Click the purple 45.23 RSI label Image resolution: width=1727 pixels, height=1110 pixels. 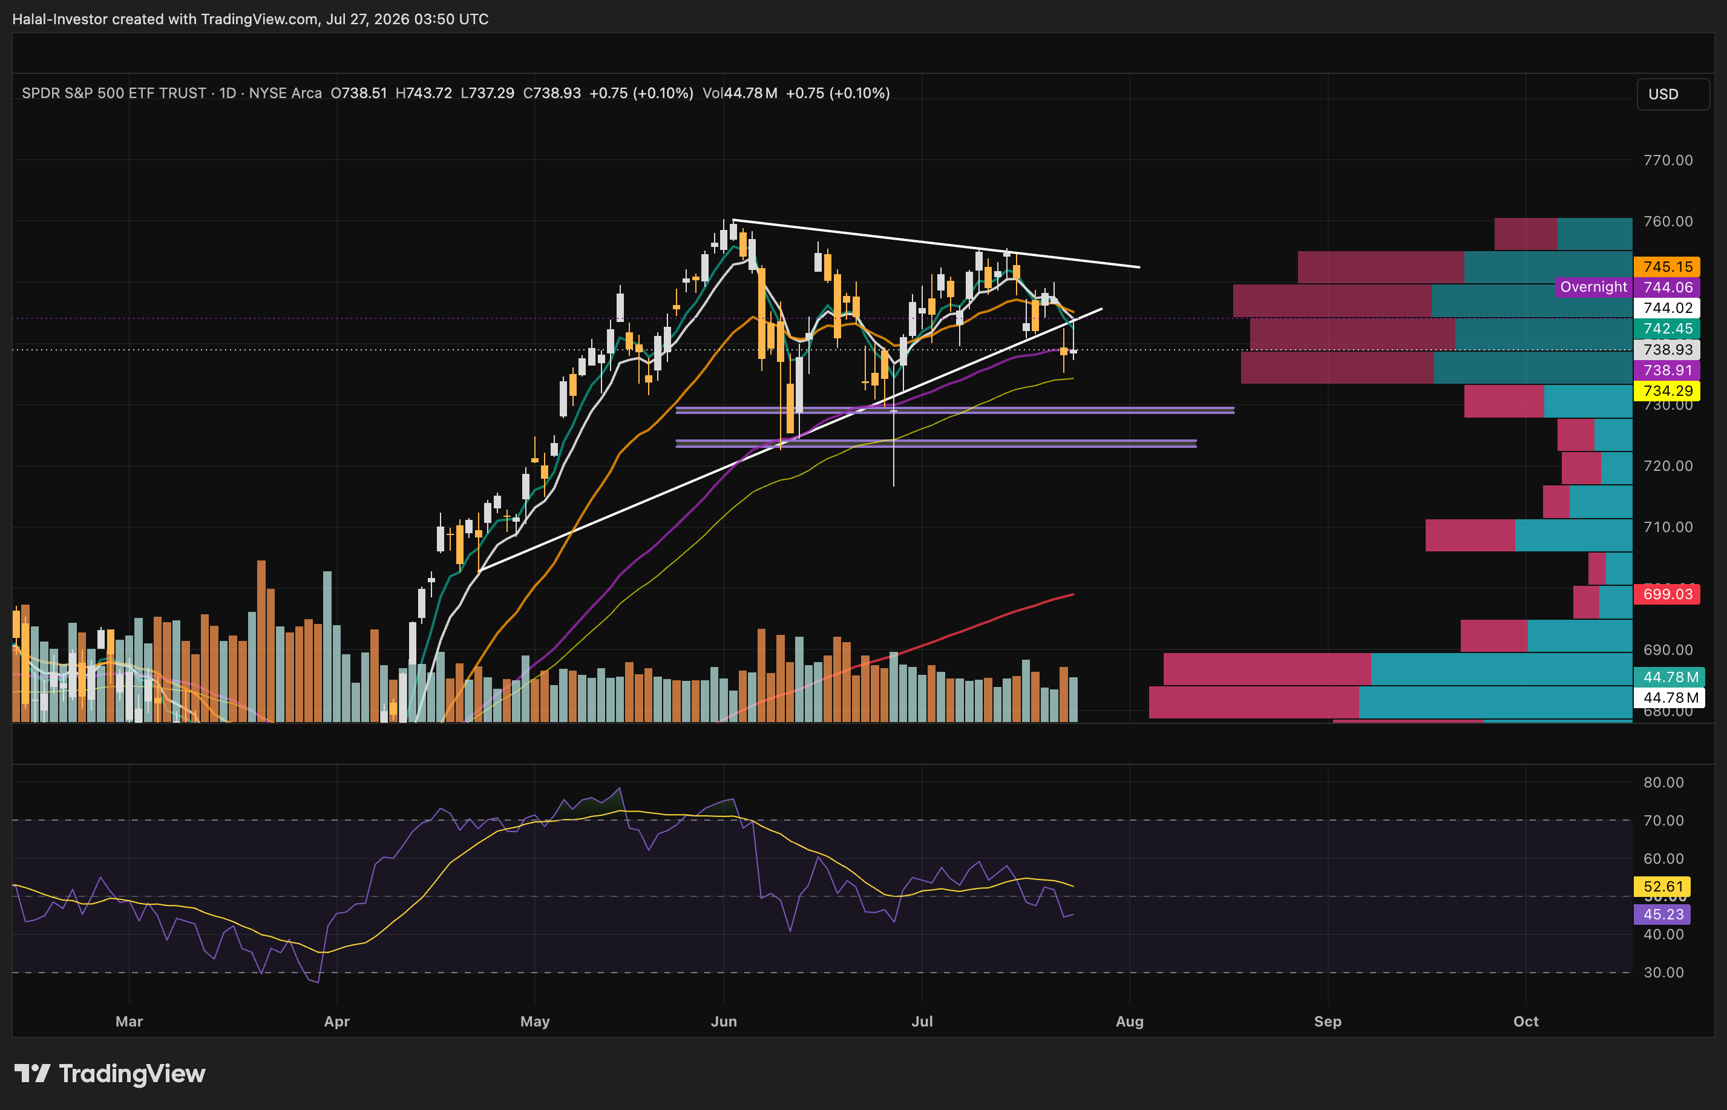(x=1662, y=914)
